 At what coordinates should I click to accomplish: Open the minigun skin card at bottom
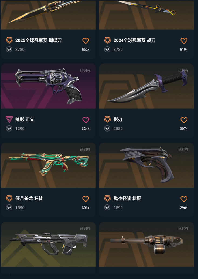[146, 248]
